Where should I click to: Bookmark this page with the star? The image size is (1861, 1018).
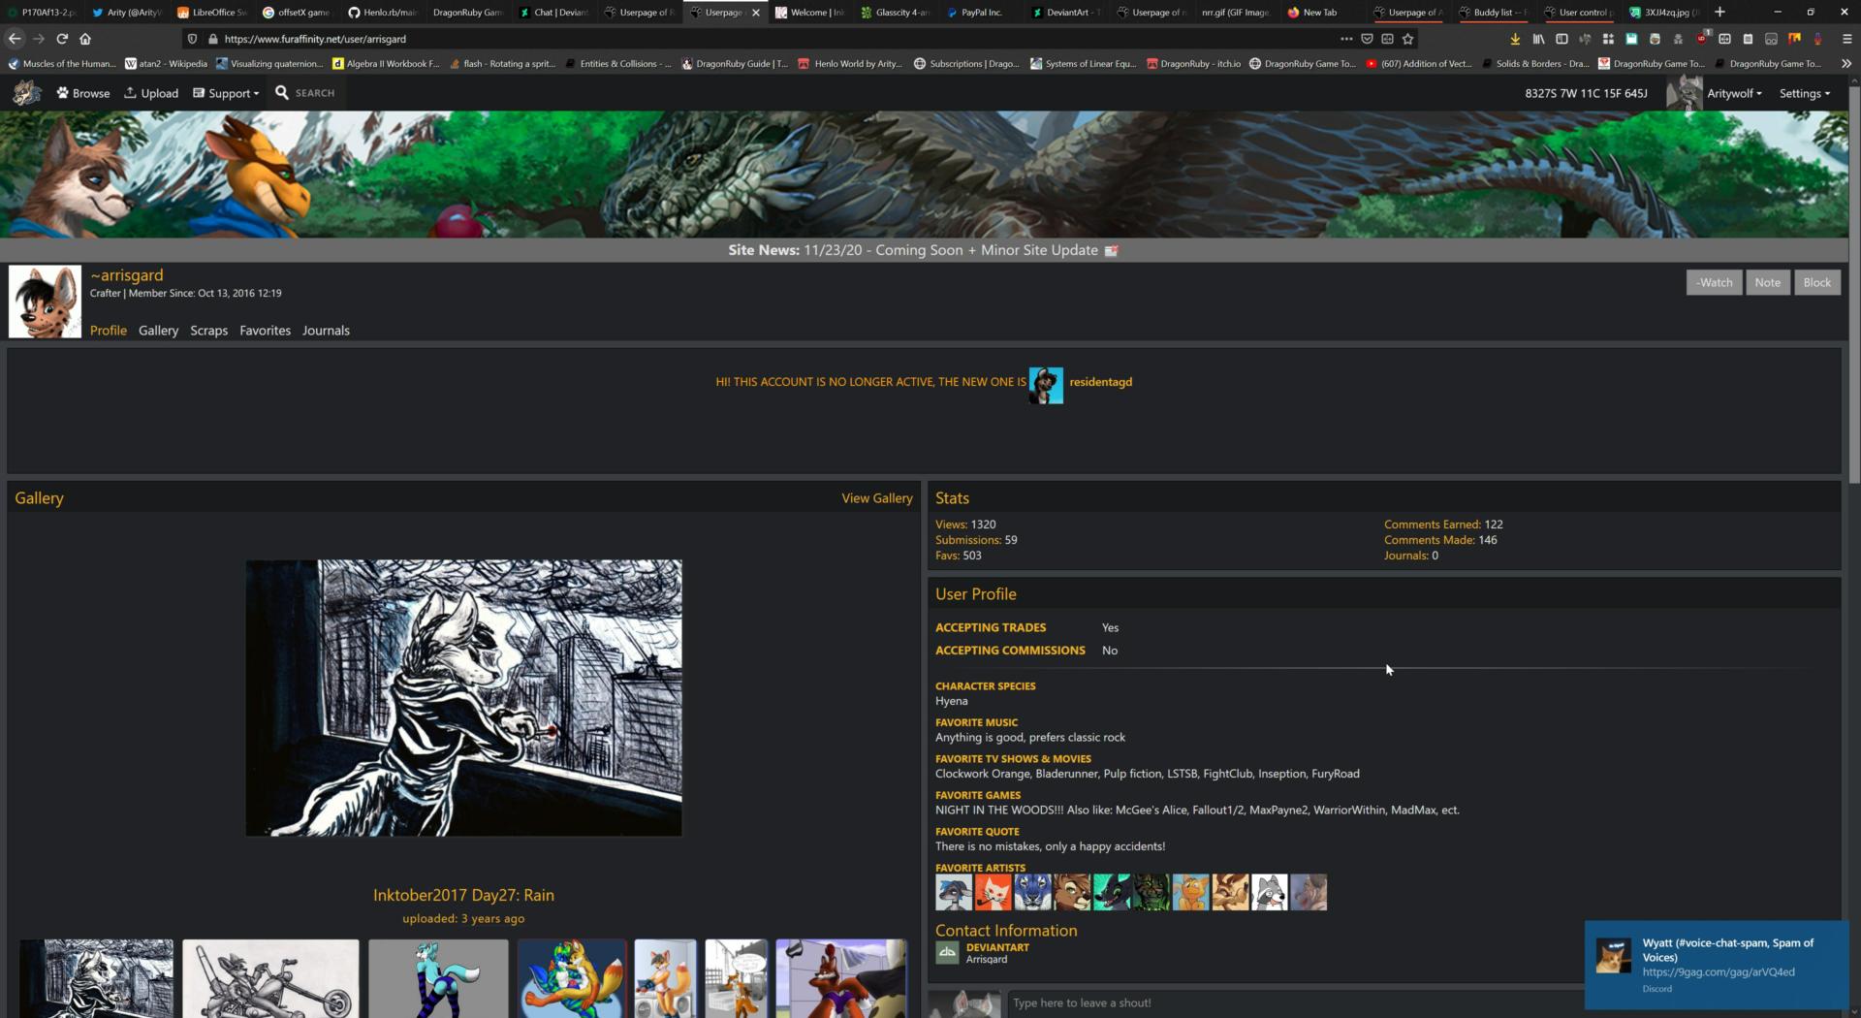click(x=1408, y=39)
